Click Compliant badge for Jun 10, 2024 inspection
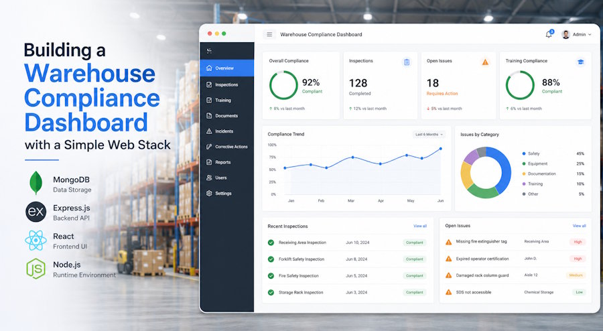The width and height of the screenshot is (603, 331). [x=415, y=243]
